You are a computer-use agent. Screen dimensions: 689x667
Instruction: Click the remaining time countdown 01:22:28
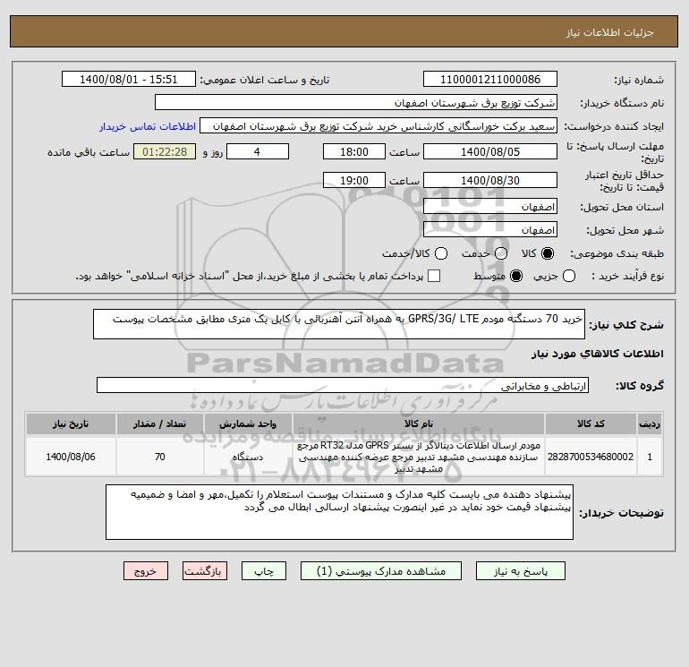pos(165,151)
